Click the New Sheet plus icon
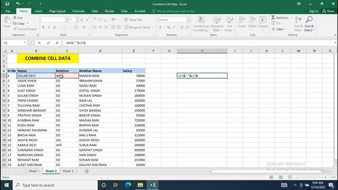Screen dimensions: 338x190 click(x=87, y=171)
